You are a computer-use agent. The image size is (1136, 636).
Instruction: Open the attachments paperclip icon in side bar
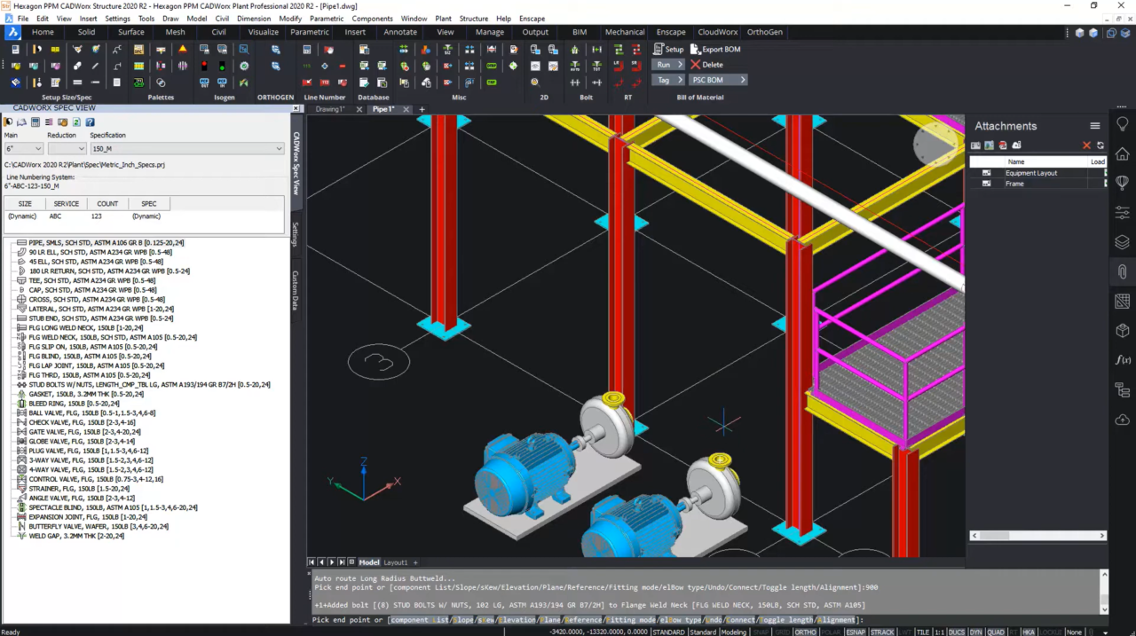click(x=1122, y=271)
